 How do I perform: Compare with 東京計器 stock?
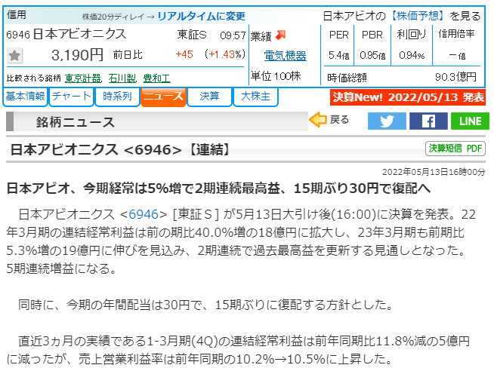(83, 78)
